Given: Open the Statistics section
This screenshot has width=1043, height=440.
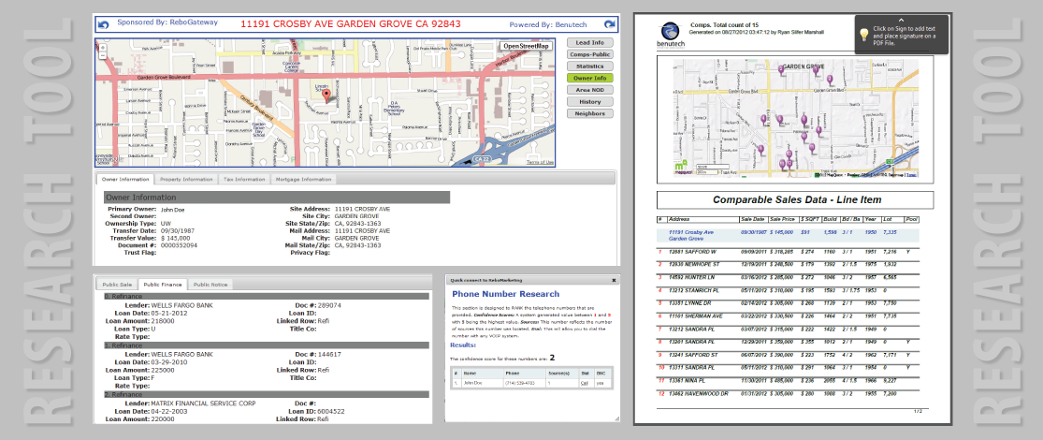Looking at the screenshot, I should tap(589, 66).
